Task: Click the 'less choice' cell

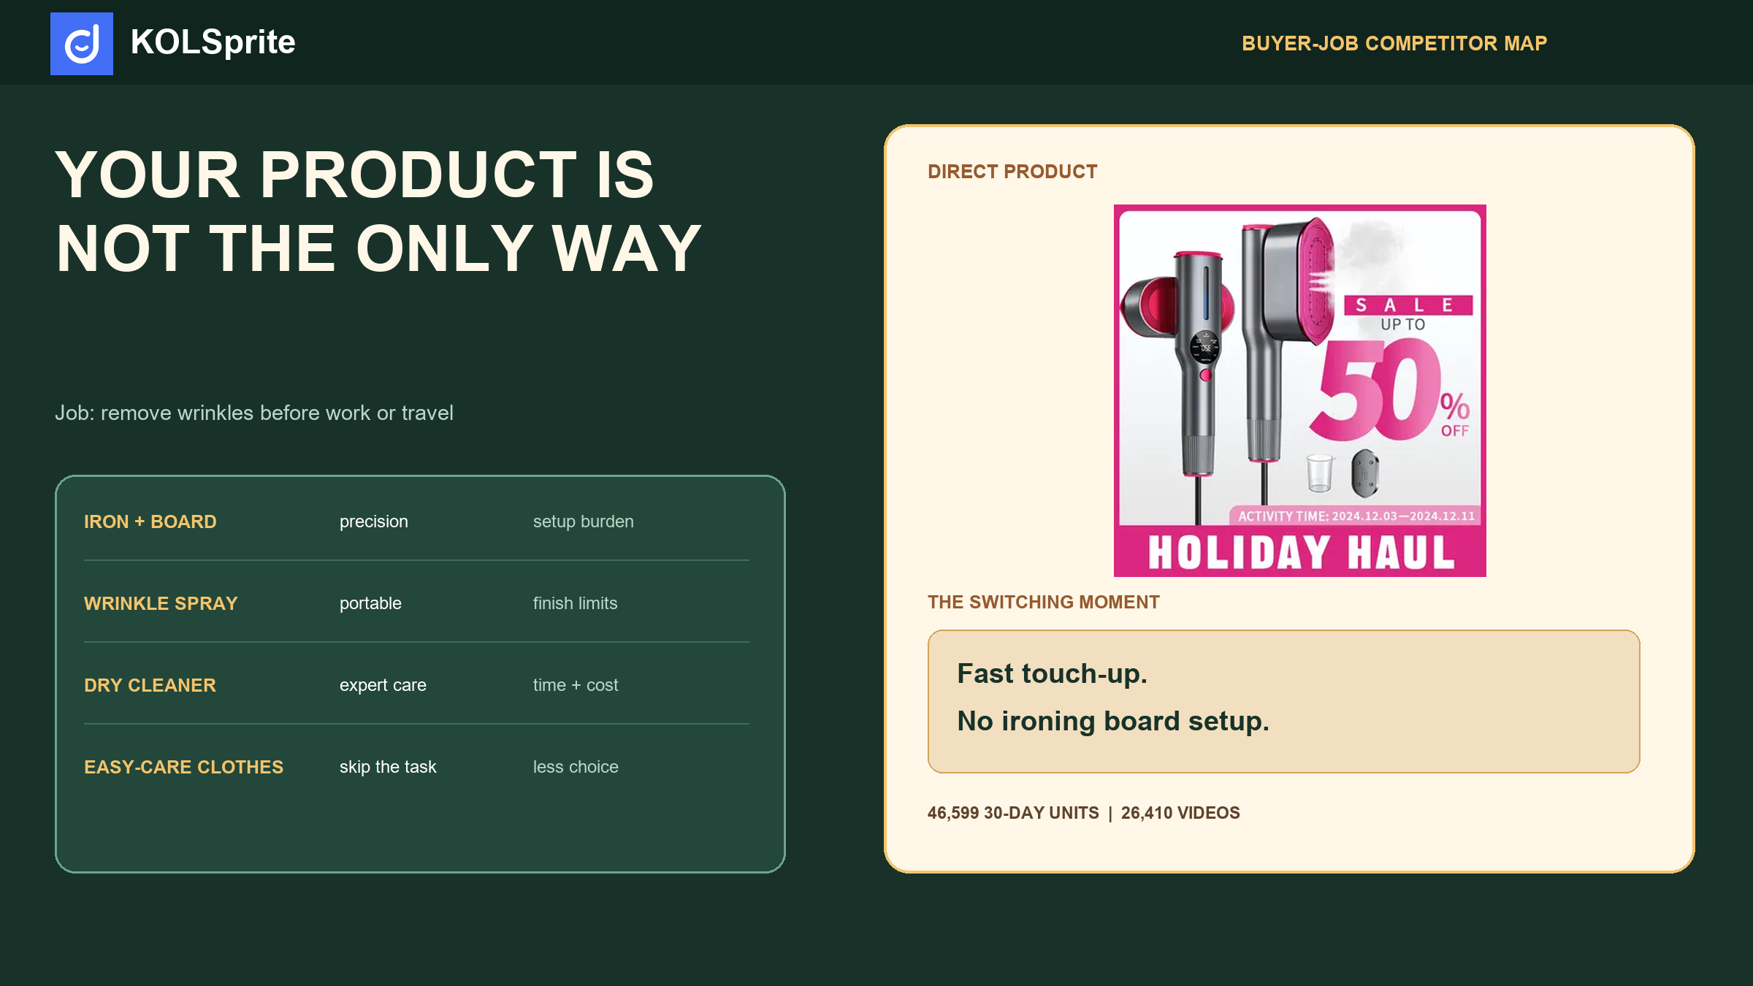Action: coord(576,768)
